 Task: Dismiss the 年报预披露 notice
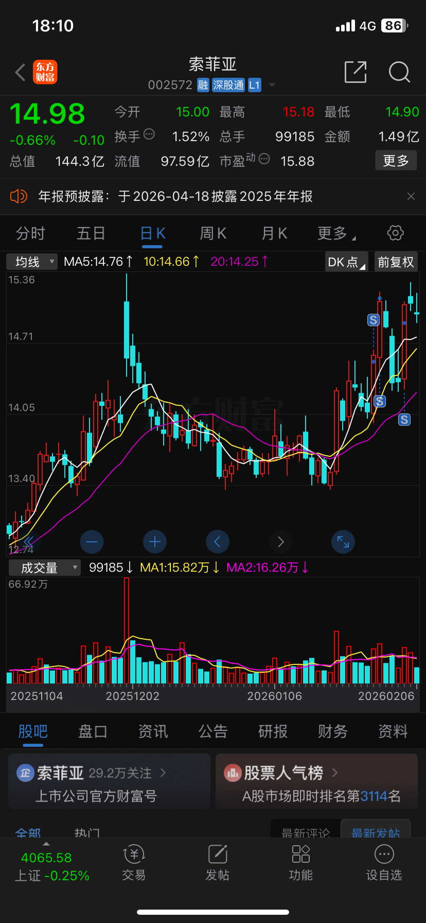click(x=411, y=196)
